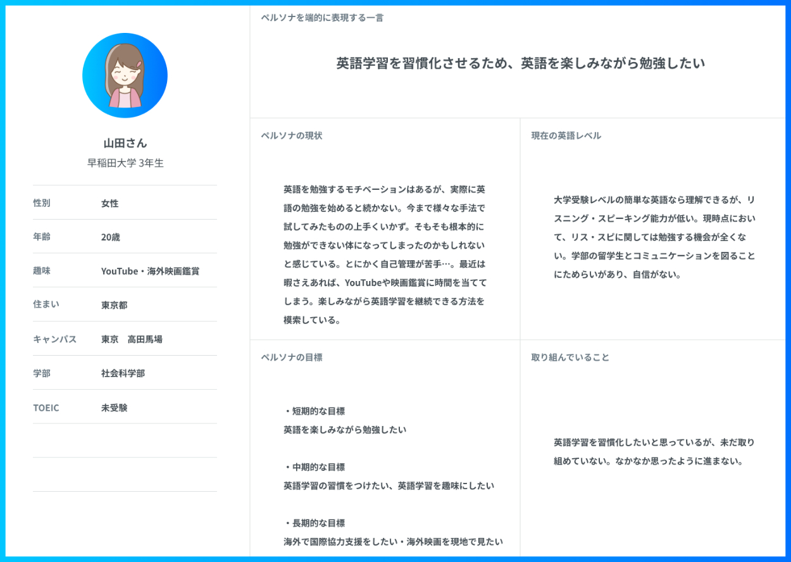The height and width of the screenshot is (562, 791).
Task: Click the 東京 高田馬場 campus value
Action: click(132, 339)
